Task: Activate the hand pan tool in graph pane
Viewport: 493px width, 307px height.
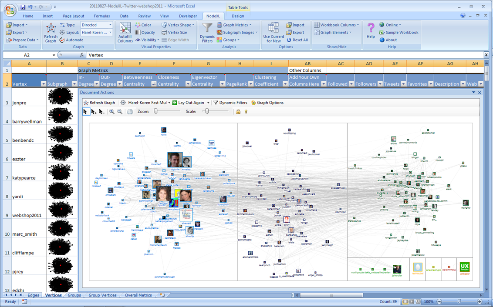Action: click(130, 111)
